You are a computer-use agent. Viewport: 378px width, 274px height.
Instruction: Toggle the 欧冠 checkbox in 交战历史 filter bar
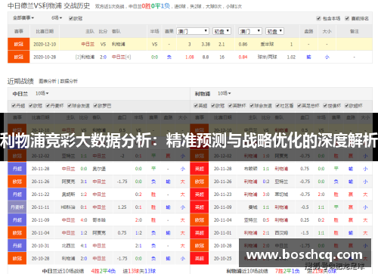click(x=71, y=18)
